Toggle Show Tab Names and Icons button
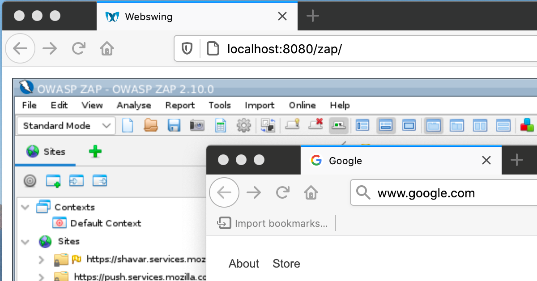 (x=339, y=126)
